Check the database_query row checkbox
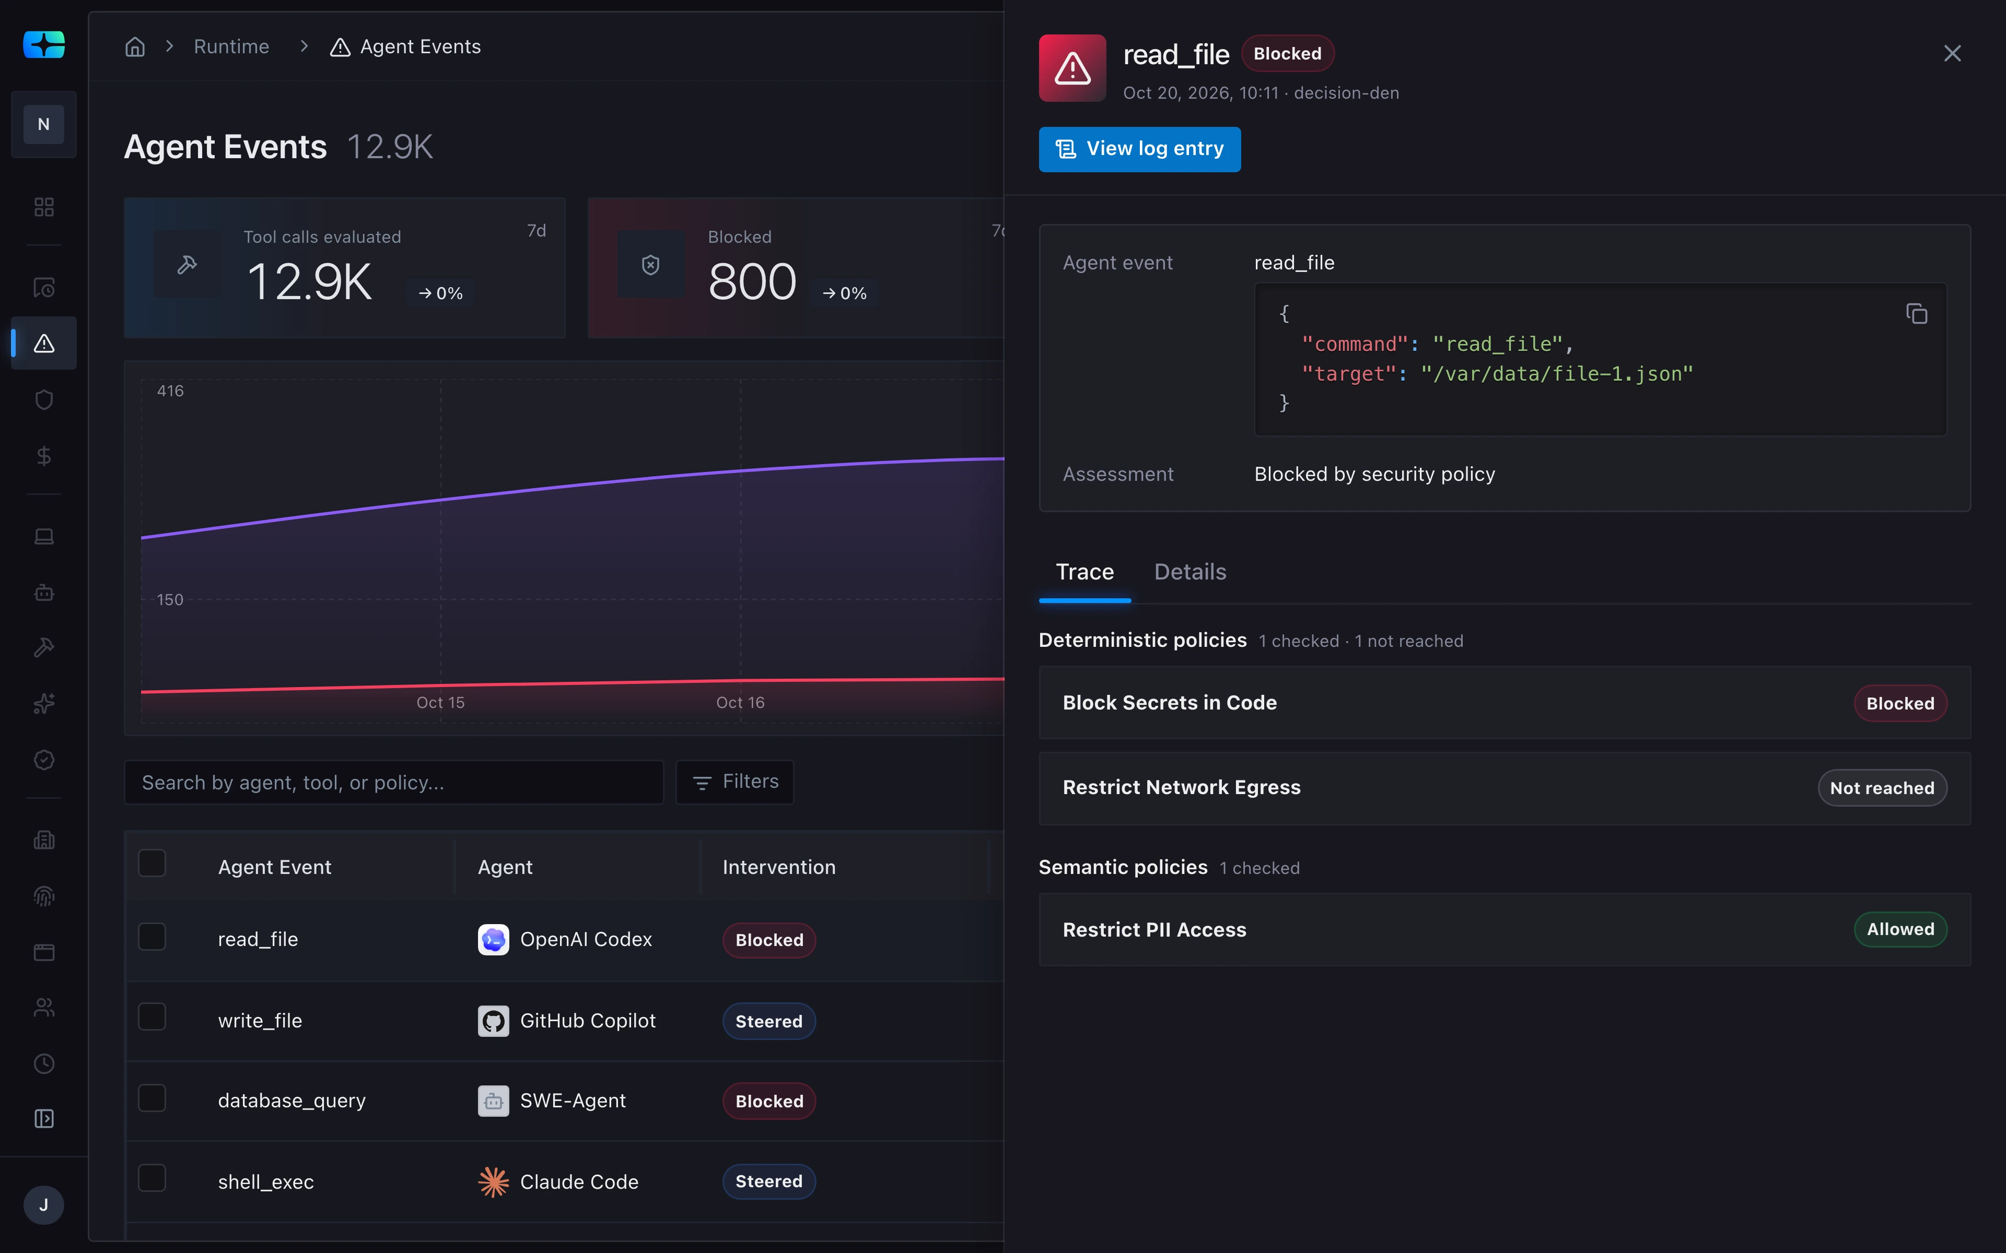Viewport: 2006px width, 1253px height. click(x=151, y=1098)
